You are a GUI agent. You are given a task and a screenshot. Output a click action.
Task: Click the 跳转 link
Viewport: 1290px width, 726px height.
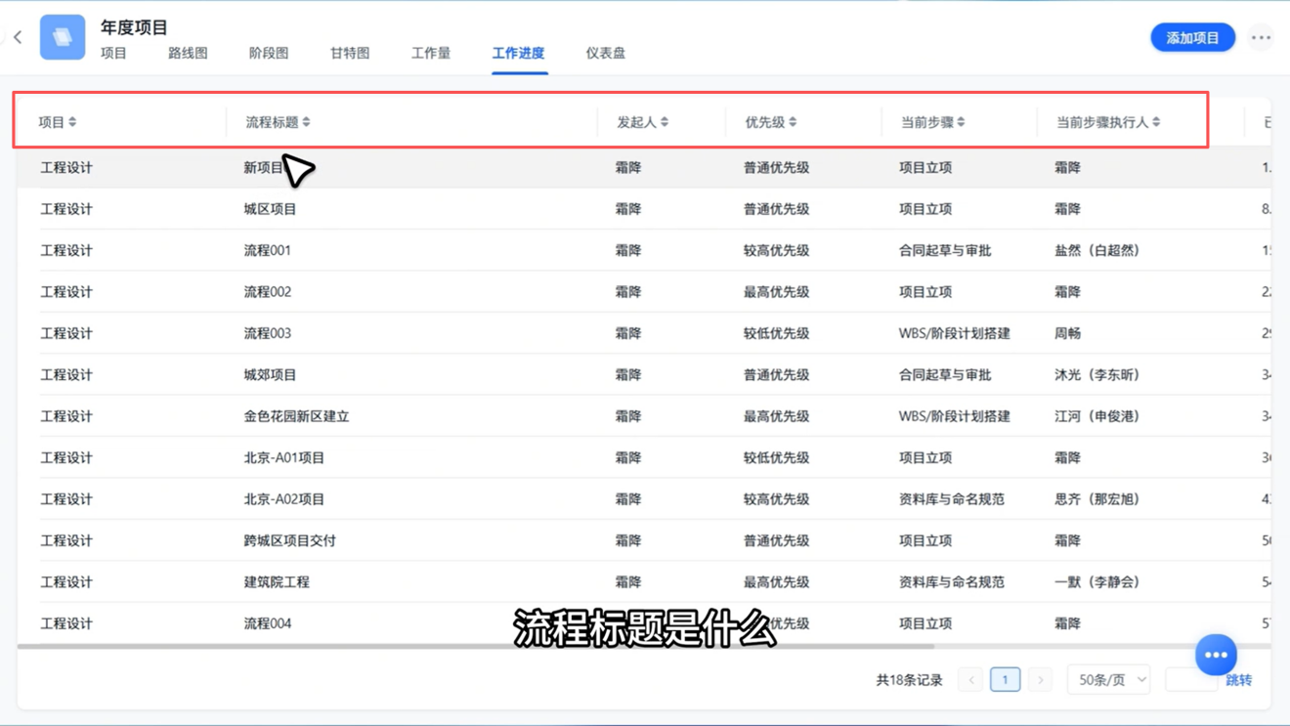pyautogui.click(x=1238, y=680)
